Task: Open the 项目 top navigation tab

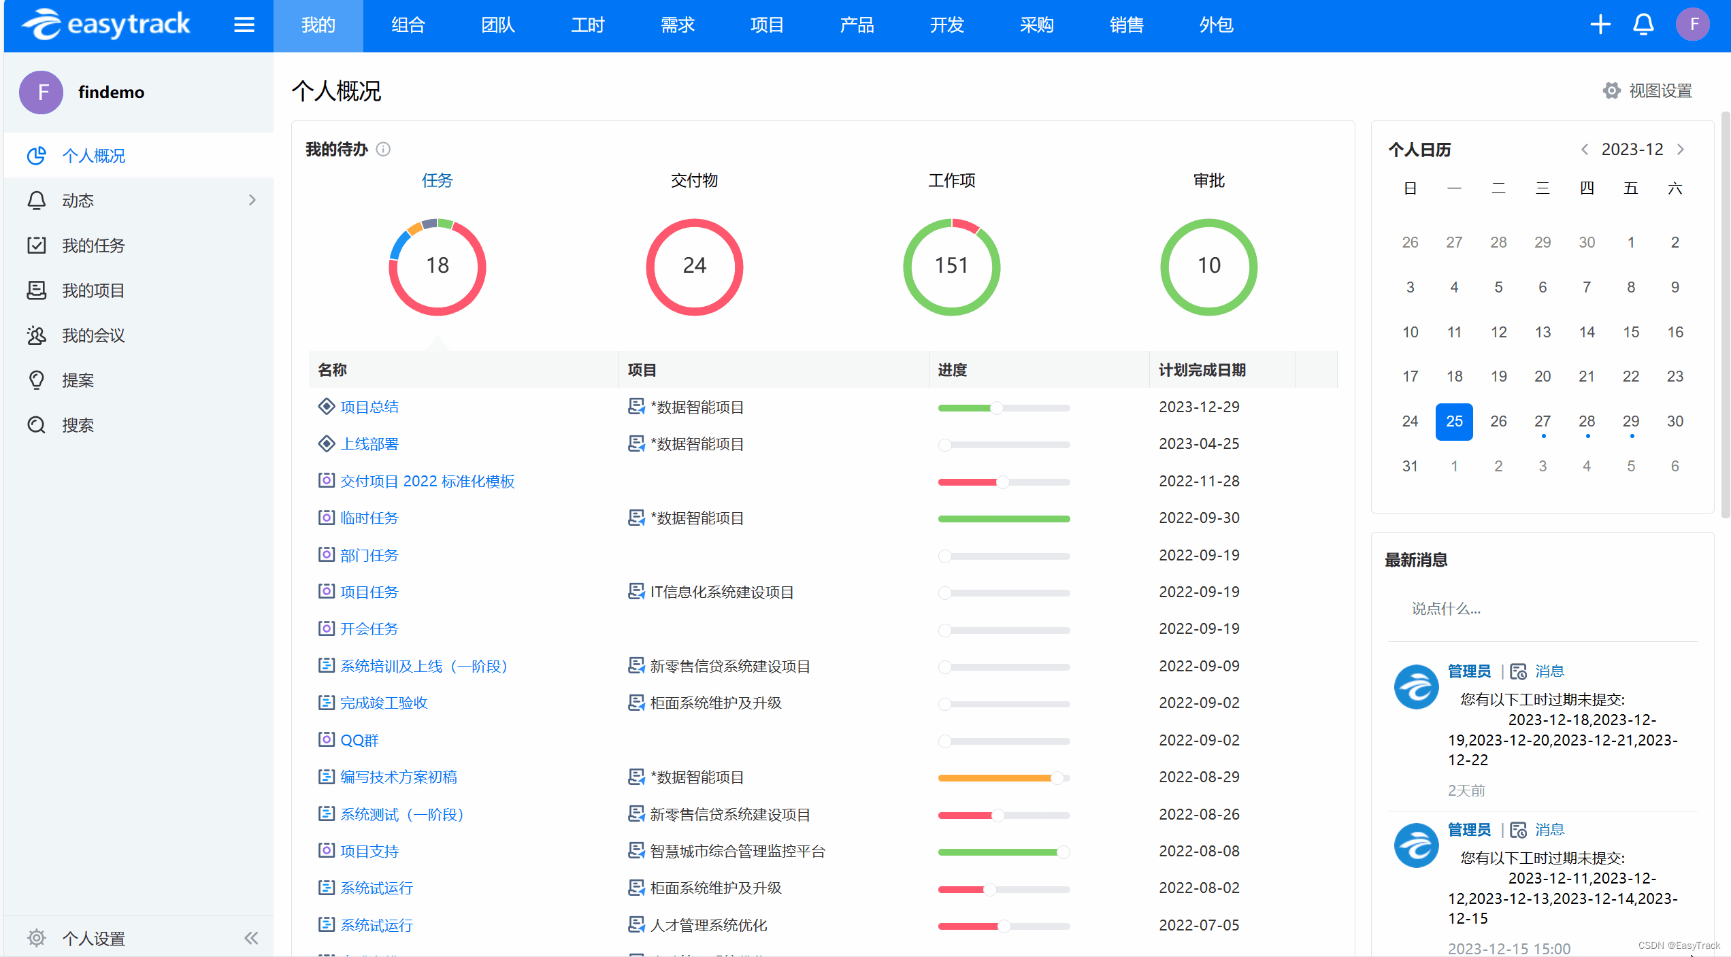Action: coord(767,25)
